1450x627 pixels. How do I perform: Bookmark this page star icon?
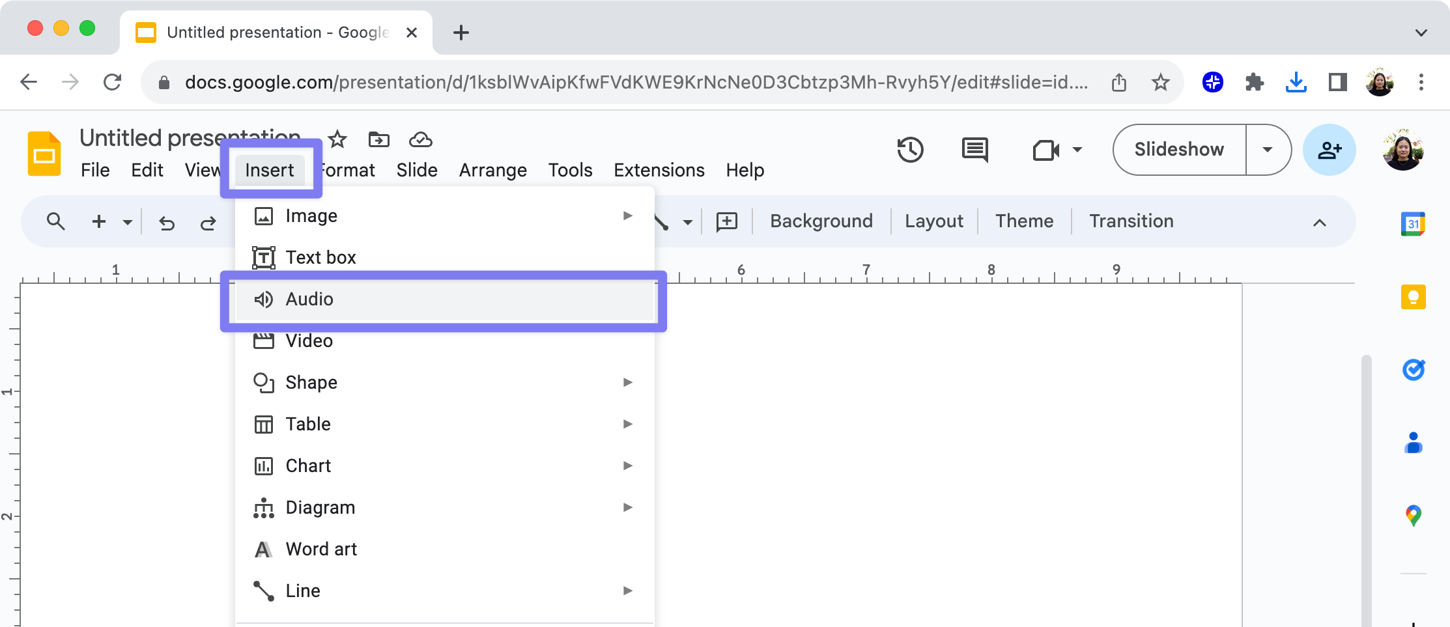[x=1160, y=82]
